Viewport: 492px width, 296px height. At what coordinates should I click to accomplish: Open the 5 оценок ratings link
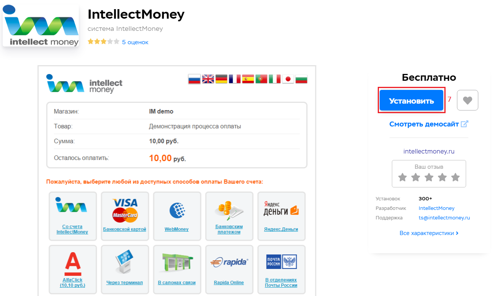135,42
